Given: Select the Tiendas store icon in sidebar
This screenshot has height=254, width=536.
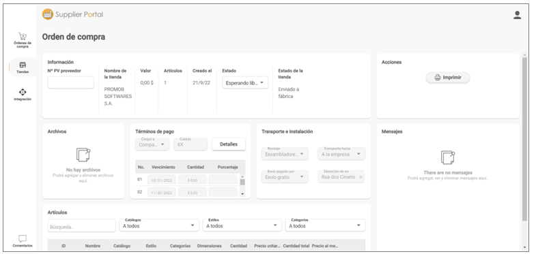Looking at the screenshot, I should coord(23,65).
